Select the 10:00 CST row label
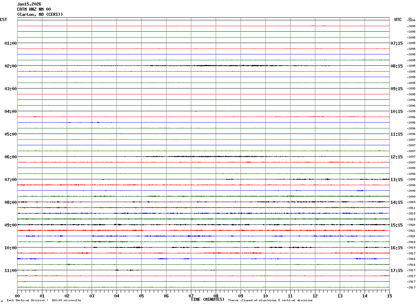The image size is (417, 305). 11,248
